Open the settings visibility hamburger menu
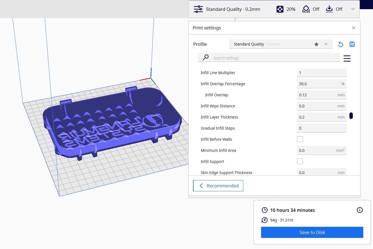This screenshot has width=373, height=249. tap(347, 58)
